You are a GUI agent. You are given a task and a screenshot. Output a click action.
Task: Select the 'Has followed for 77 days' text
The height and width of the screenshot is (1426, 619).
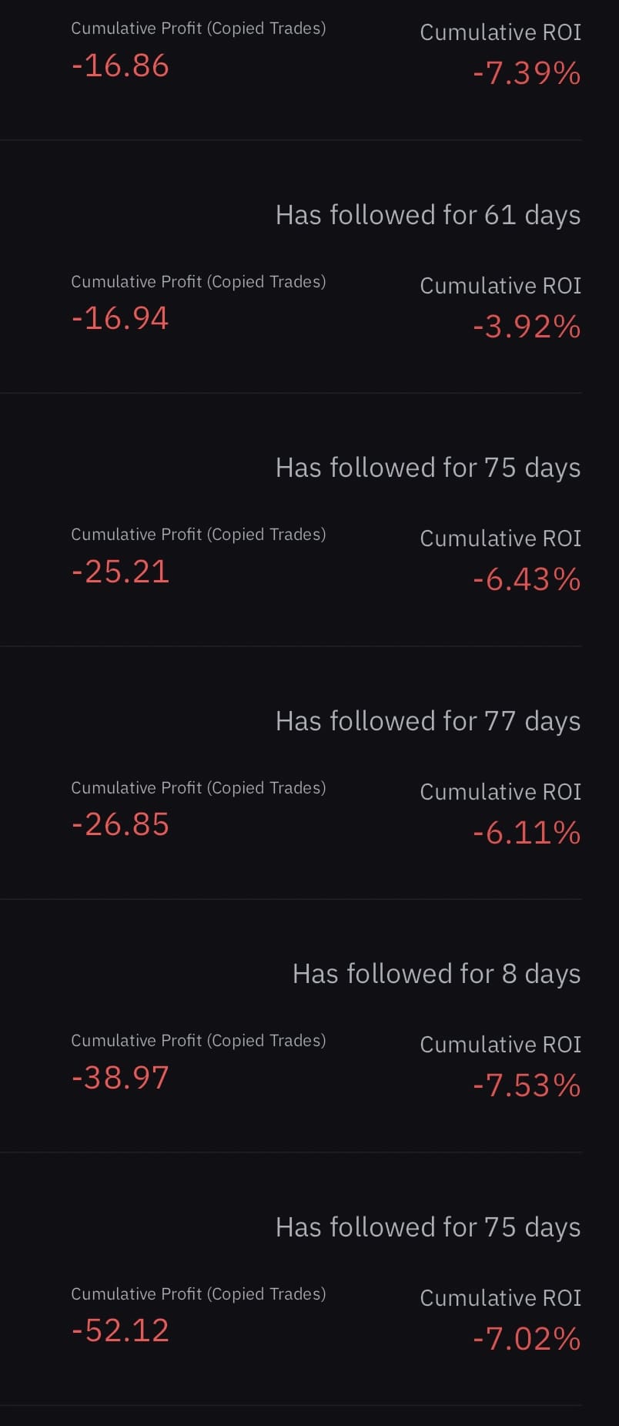tap(427, 721)
